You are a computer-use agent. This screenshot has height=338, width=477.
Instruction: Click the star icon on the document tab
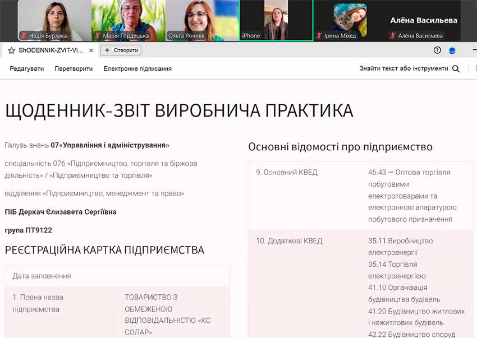[11, 50]
